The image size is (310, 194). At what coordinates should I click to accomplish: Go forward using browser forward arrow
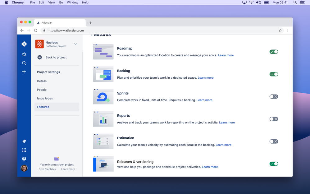pos(29,30)
